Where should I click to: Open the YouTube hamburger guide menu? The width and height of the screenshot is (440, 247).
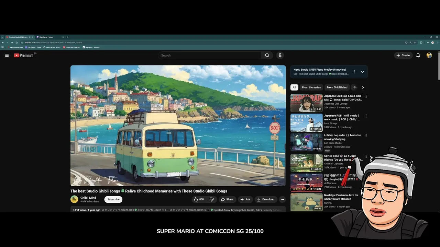(x=7, y=55)
